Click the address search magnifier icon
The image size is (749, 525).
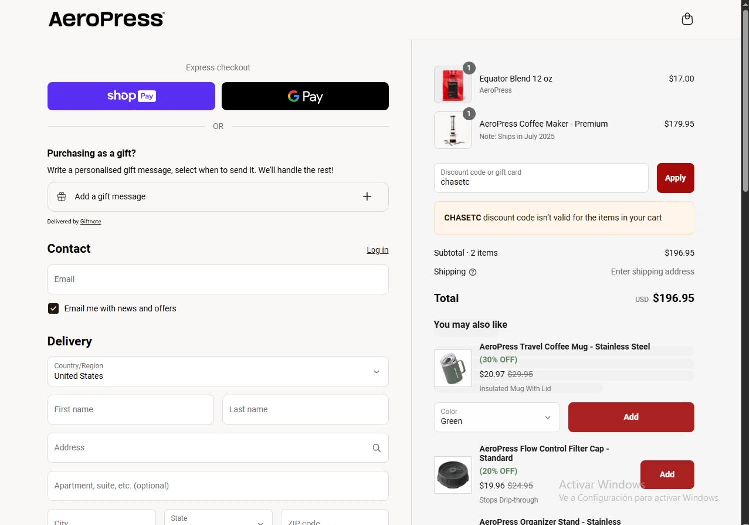coord(376,448)
